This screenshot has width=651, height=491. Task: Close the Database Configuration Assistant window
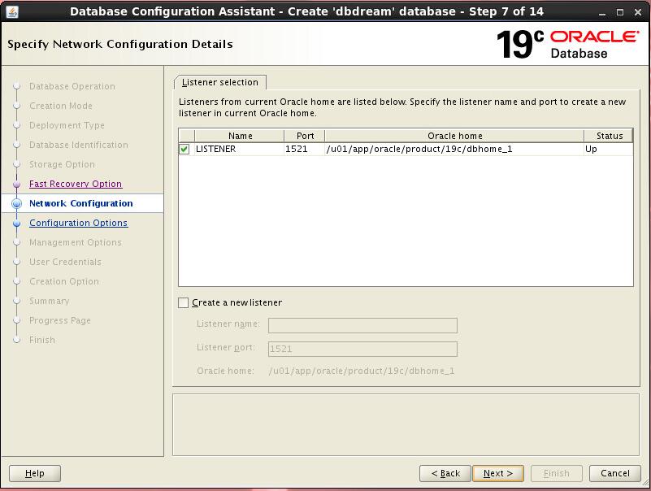pos(638,11)
